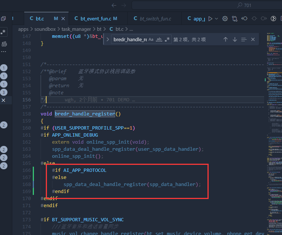Click the collapse-all icon in the left search panel

3,19
